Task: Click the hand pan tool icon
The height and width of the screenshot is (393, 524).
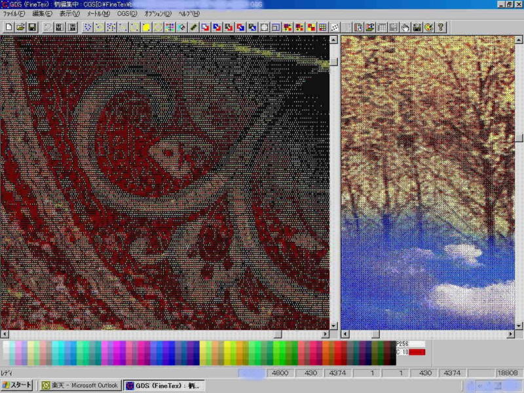Action: [405, 28]
